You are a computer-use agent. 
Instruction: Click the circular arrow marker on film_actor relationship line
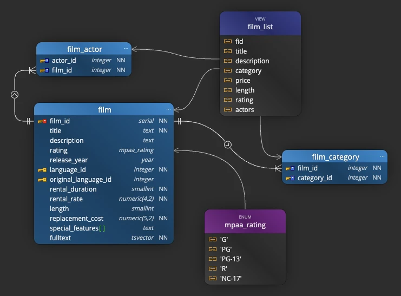[15, 95]
